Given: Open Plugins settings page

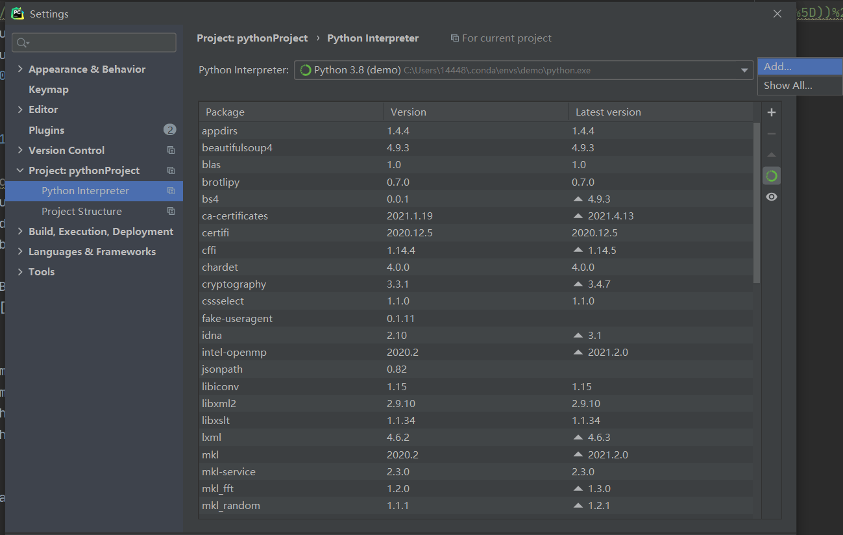Looking at the screenshot, I should (47, 130).
